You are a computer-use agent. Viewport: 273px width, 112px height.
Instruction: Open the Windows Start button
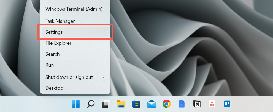75,104
